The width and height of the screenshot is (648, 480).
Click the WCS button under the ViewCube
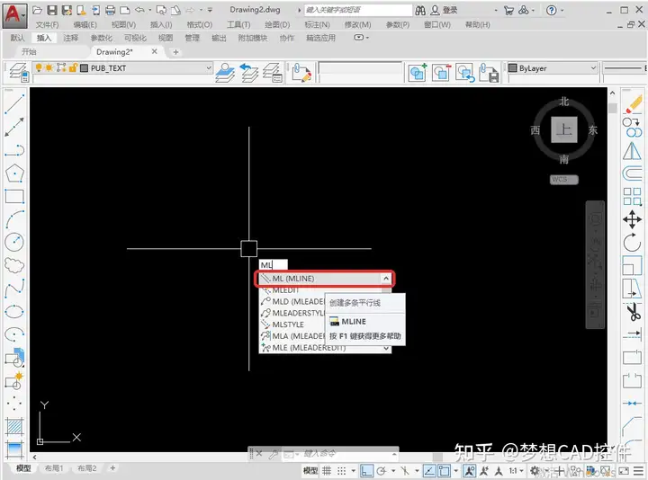point(563,180)
